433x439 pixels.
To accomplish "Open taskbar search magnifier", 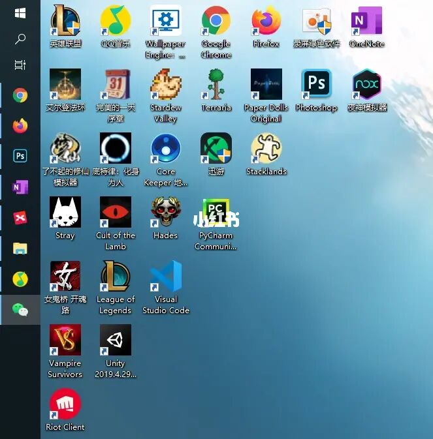I will click(20, 39).
